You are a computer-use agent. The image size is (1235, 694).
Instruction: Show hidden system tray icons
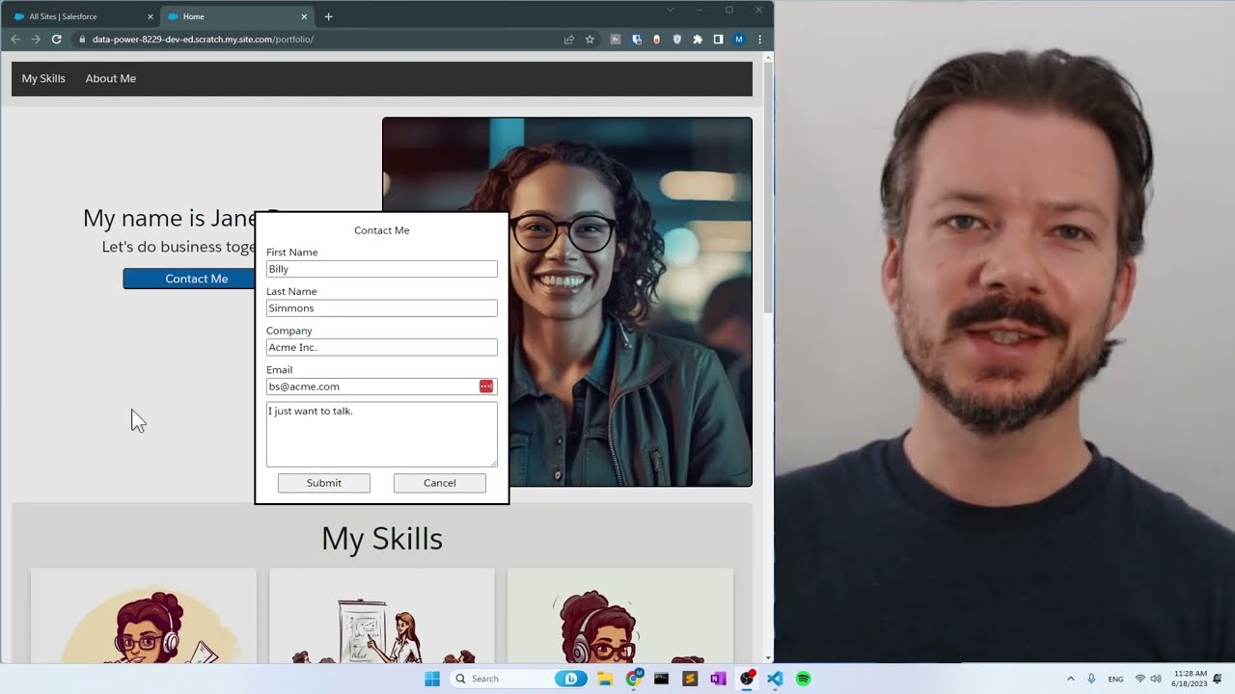coord(1070,679)
